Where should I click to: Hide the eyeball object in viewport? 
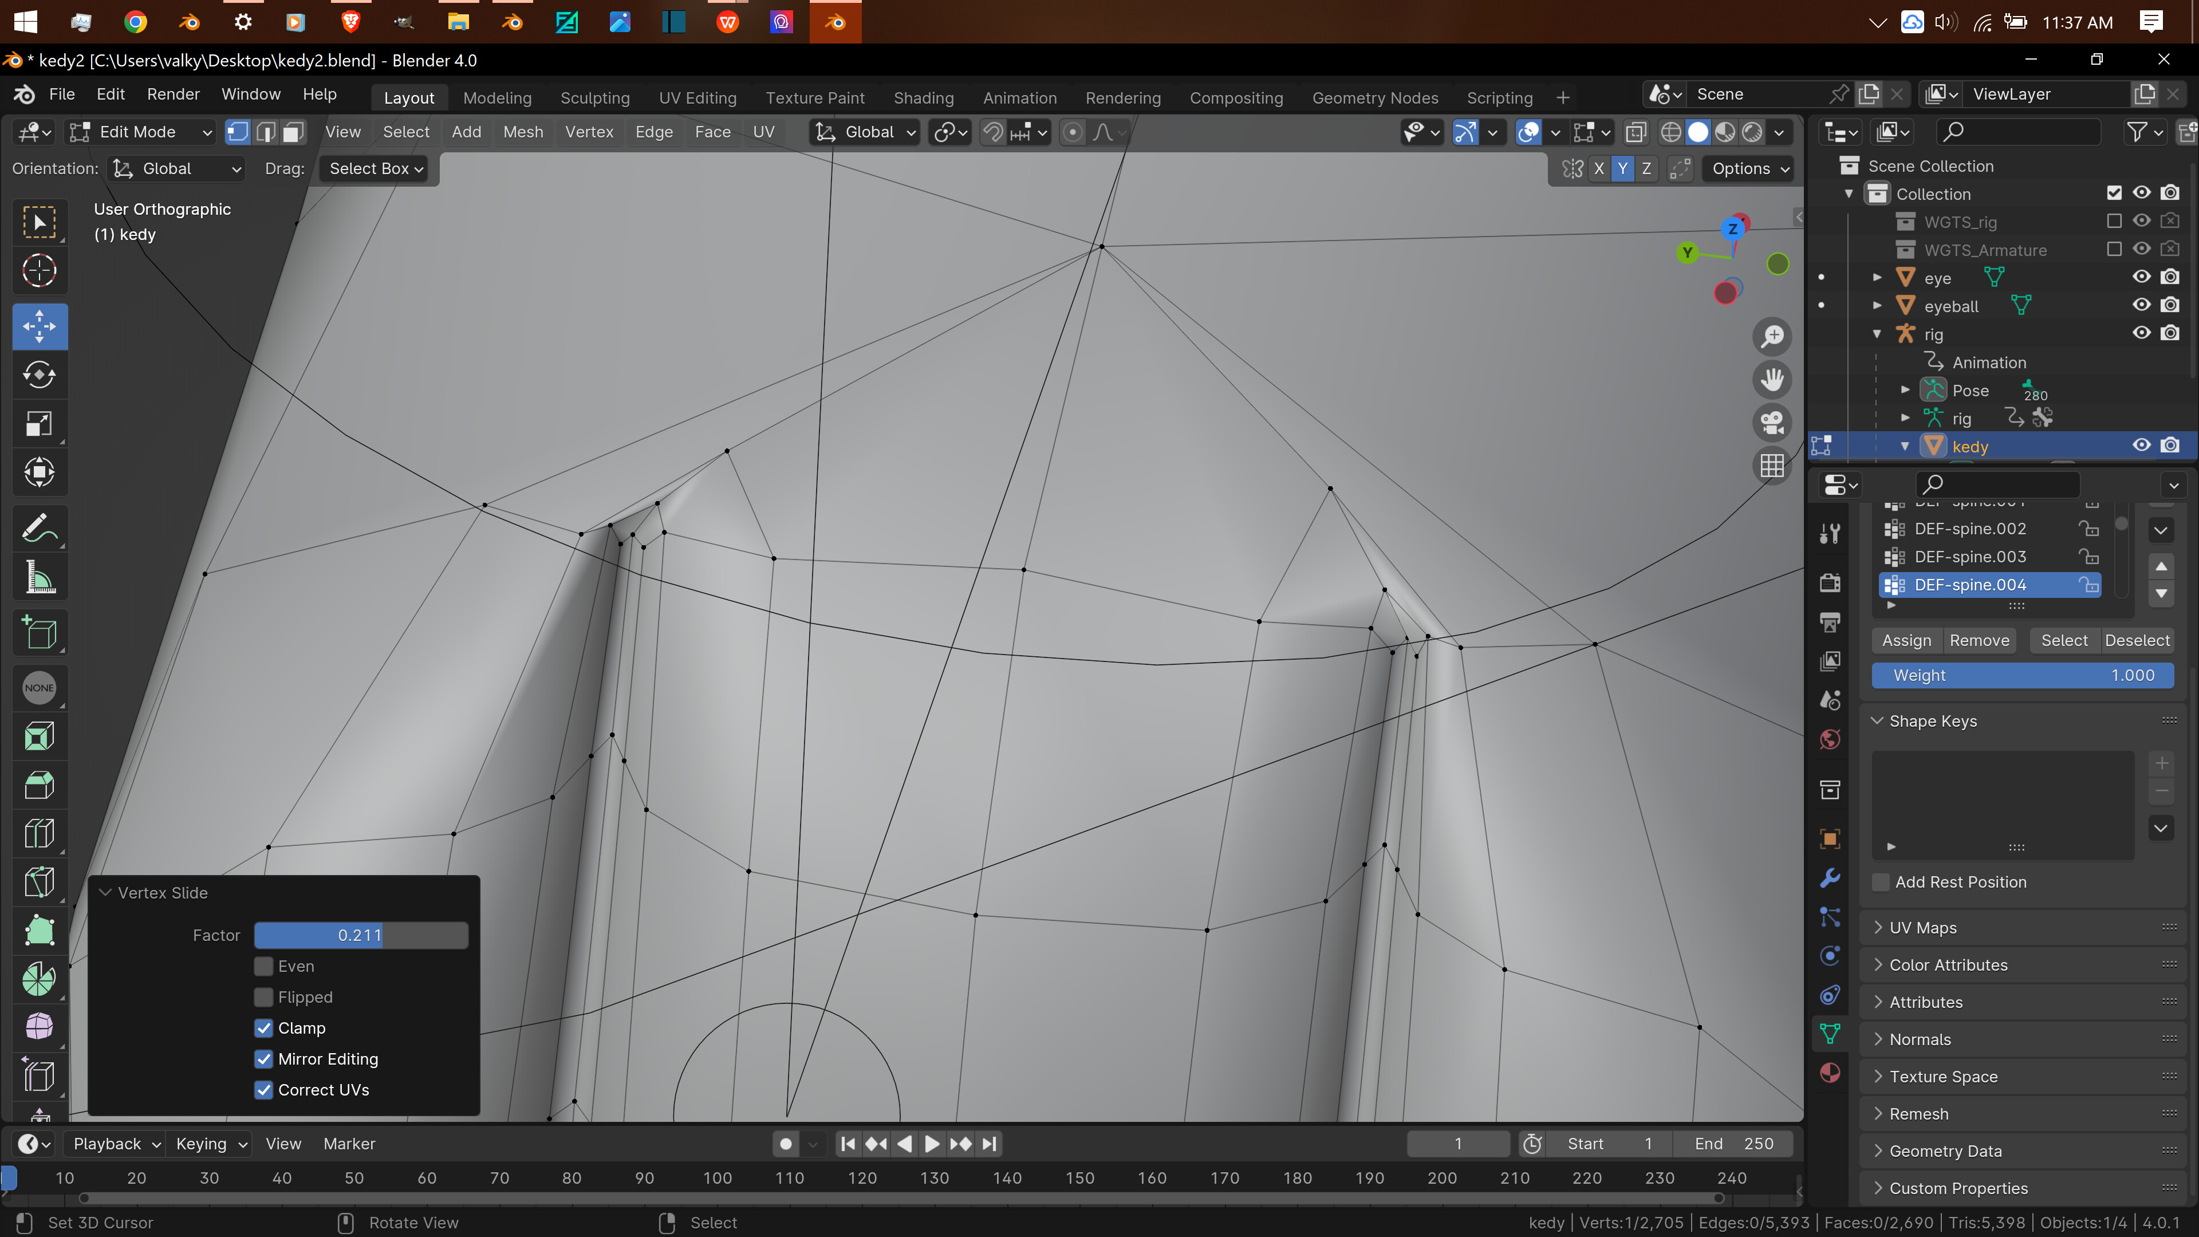coord(2141,305)
